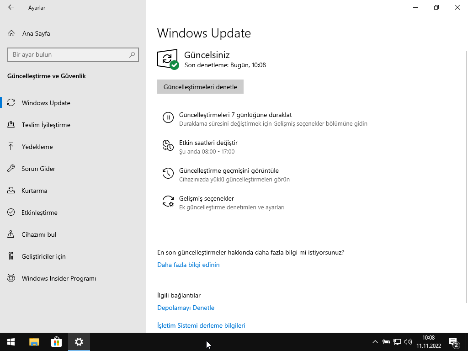Screen dimensions: 468x351
Task: Click 'Son denetleme: Bugün, 10:08' text
Action: pos(225,65)
